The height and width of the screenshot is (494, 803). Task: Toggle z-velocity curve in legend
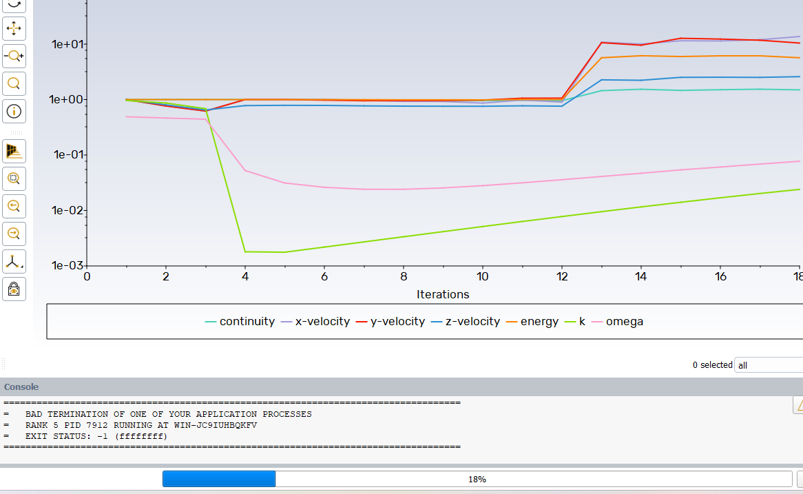[x=466, y=321]
